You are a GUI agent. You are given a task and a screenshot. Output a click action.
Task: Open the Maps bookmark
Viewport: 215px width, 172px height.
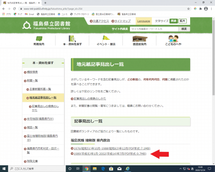(x=18, y=14)
